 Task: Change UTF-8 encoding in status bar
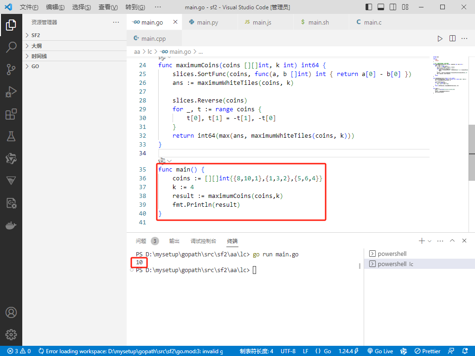[288, 351]
